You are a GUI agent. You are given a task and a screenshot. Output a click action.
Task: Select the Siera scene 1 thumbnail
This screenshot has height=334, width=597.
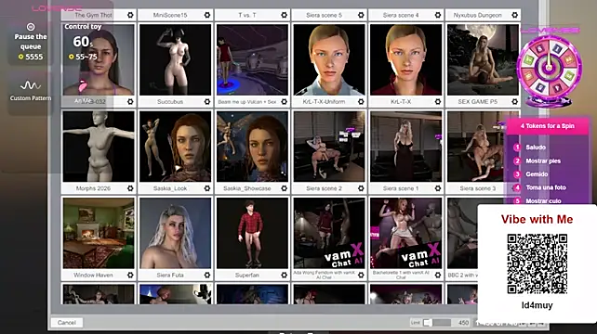click(405, 147)
